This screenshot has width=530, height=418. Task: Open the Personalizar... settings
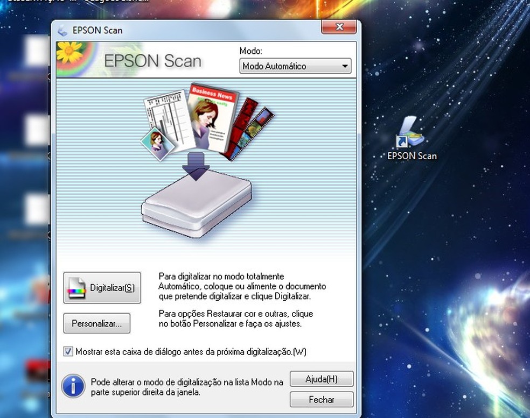[x=96, y=323]
